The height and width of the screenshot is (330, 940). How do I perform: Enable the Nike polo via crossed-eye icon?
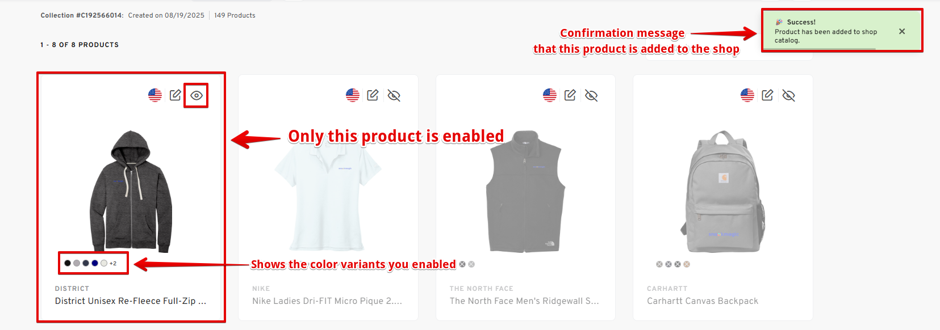pyautogui.click(x=394, y=95)
